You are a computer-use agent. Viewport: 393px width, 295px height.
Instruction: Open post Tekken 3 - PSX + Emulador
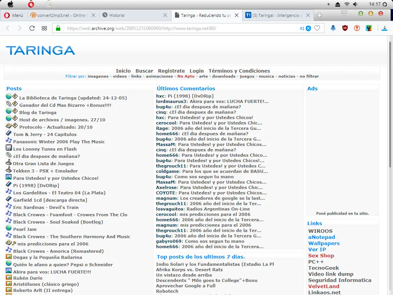pyautogui.click(x=45, y=171)
